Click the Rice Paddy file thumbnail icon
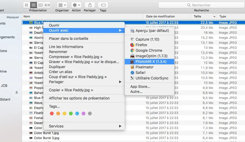Viewport: 245px width, 142px height. [31, 22]
